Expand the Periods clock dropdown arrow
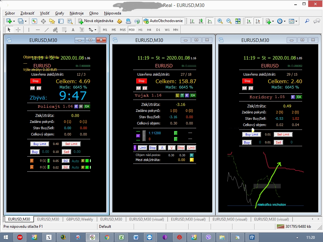 tap(285, 21)
